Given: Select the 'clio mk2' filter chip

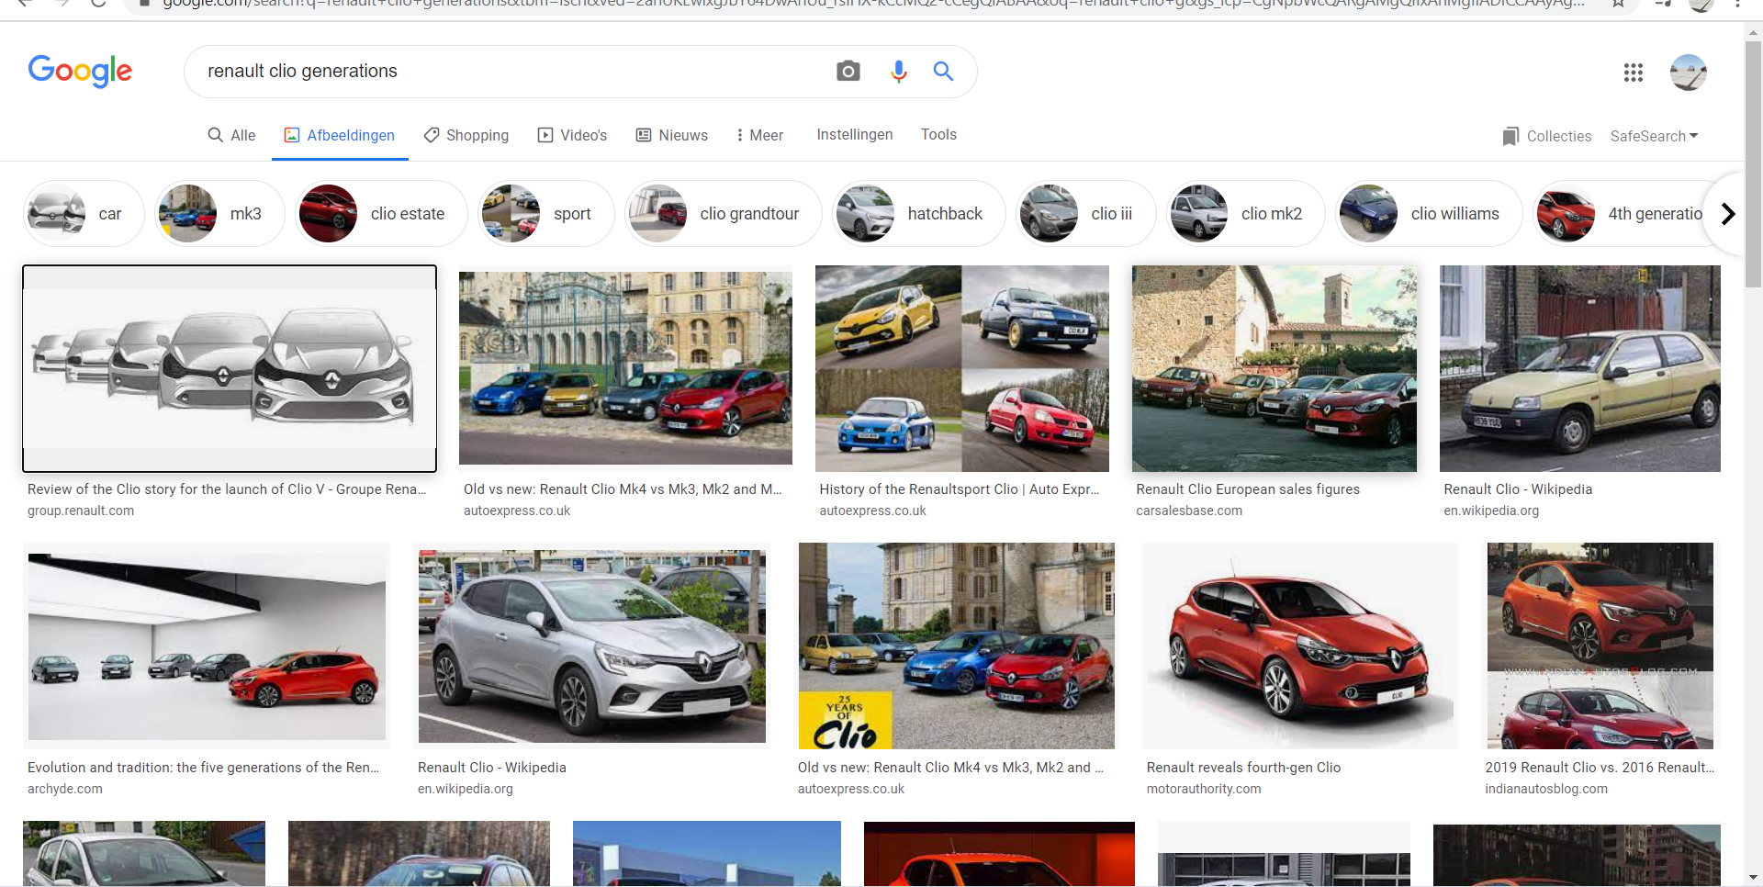Looking at the screenshot, I should (1245, 214).
